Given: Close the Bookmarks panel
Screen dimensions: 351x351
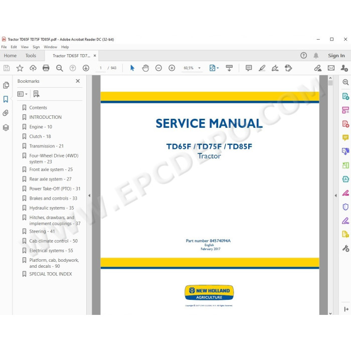Looking at the screenshot, I should [x=78, y=81].
